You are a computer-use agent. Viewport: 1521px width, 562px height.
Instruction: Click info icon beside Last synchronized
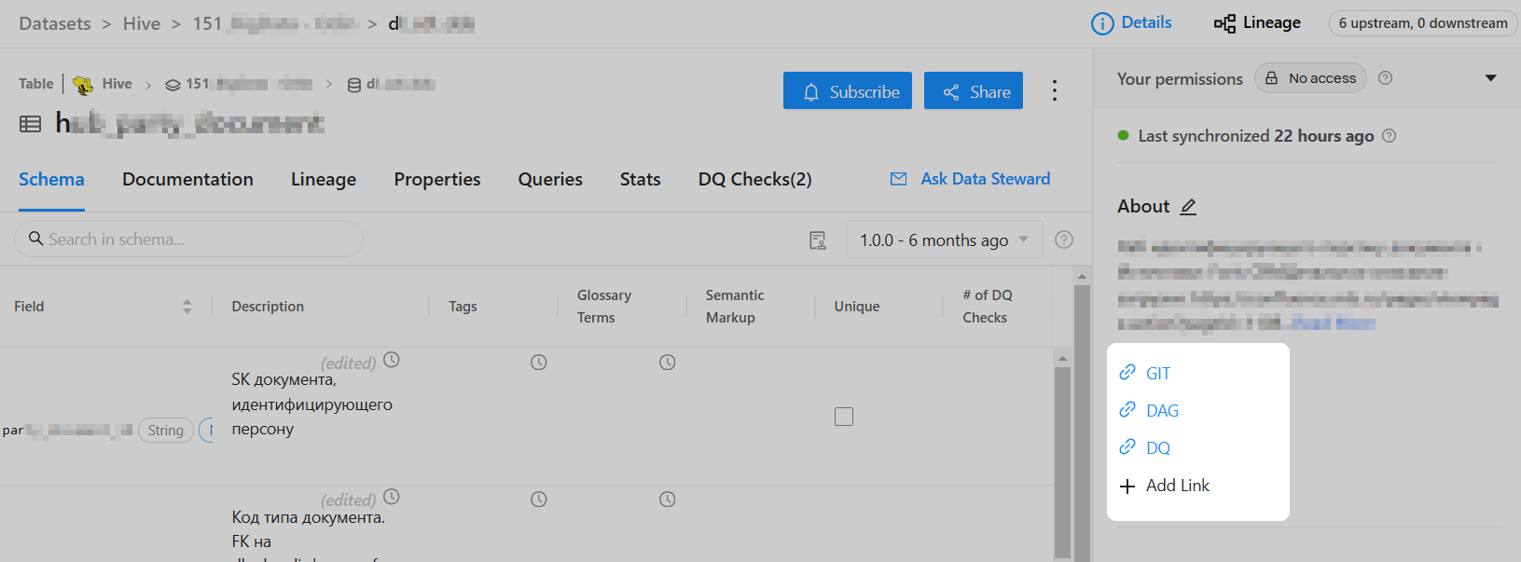[1389, 136]
